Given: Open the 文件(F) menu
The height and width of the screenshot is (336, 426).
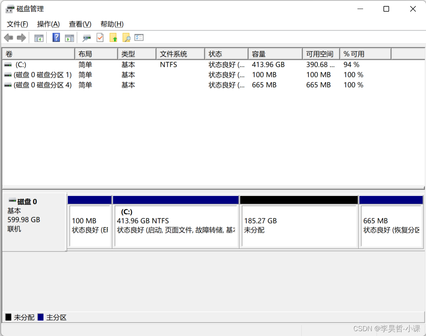Looking at the screenshot, I should (17, 24).
